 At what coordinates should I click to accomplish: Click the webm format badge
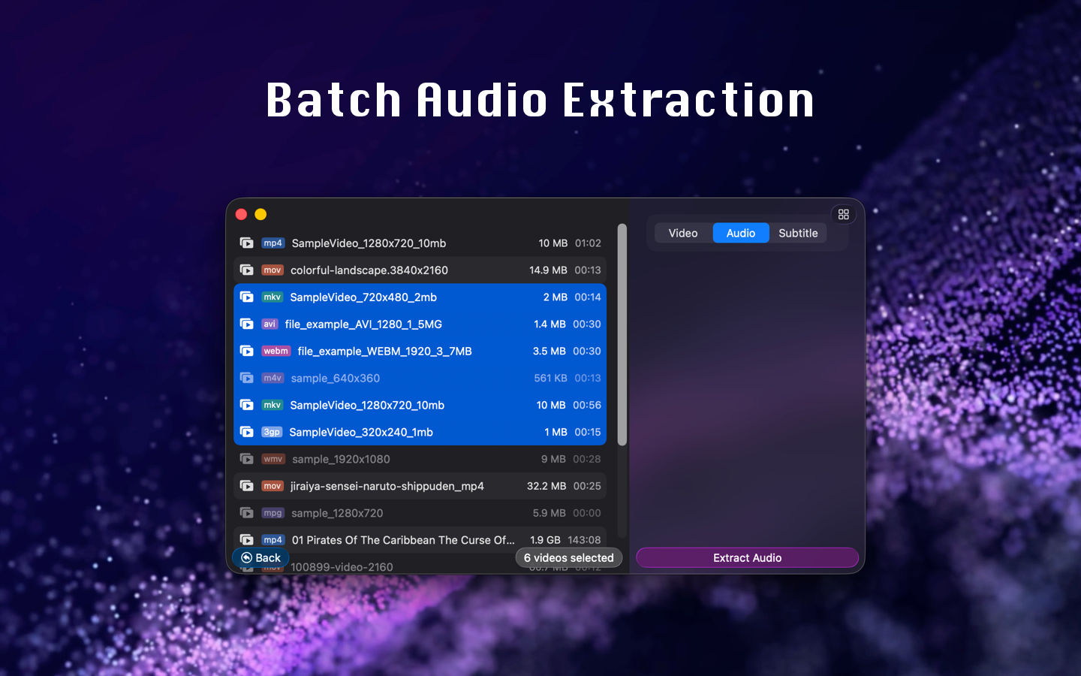(276, 352)
